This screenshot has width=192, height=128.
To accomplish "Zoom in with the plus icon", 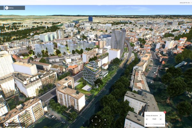I will coord(105,120).
